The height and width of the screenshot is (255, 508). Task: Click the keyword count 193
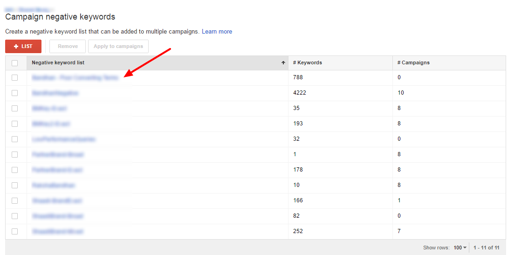tap(298, 124)
